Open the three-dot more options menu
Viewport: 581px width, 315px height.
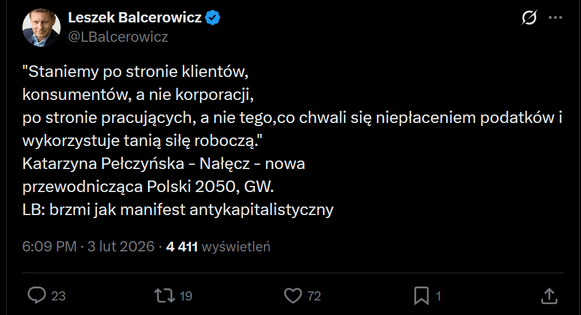pyautogui.click(x=555, y=18)
